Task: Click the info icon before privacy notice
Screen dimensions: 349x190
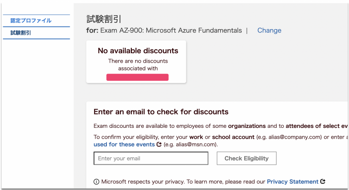Action: 96,182
